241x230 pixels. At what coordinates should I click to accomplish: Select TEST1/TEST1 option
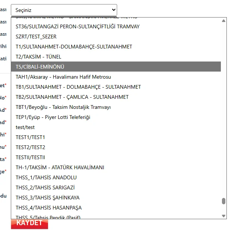(x=30, y=137)
